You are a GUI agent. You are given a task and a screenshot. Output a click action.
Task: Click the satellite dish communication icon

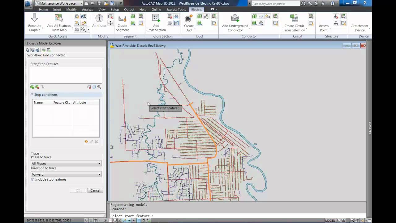pos(316,3)
